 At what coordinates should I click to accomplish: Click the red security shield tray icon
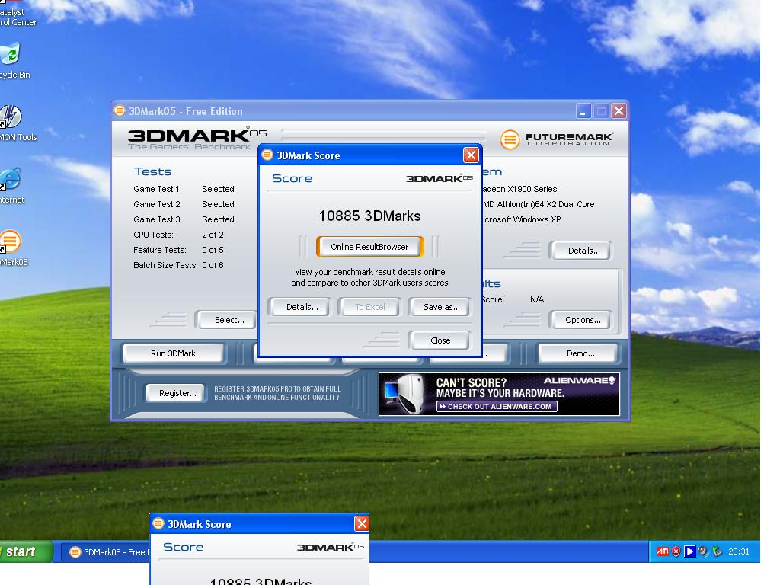pyautogui.click(x=676, y=552)
